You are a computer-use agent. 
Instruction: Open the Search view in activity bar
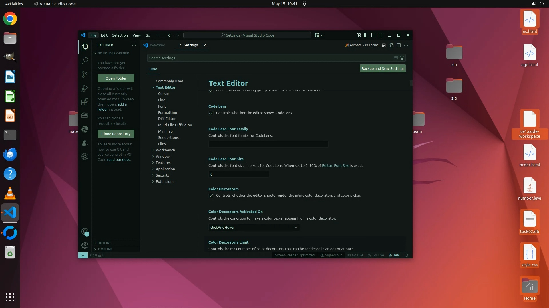point(85,60)
